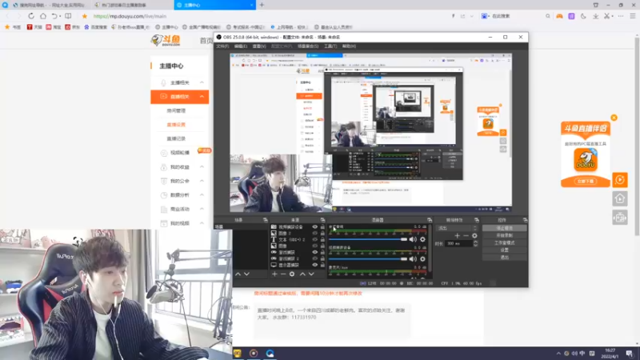Expand the 数据分析 sidebar section
Screen dimensions: 640x360
202,194
